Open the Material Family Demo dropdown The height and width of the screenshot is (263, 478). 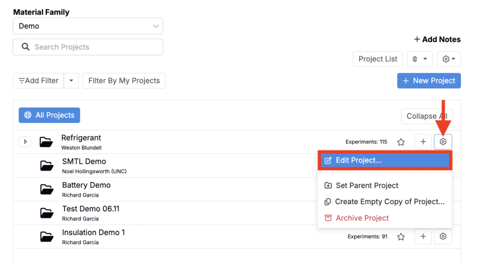click(88, 26)
